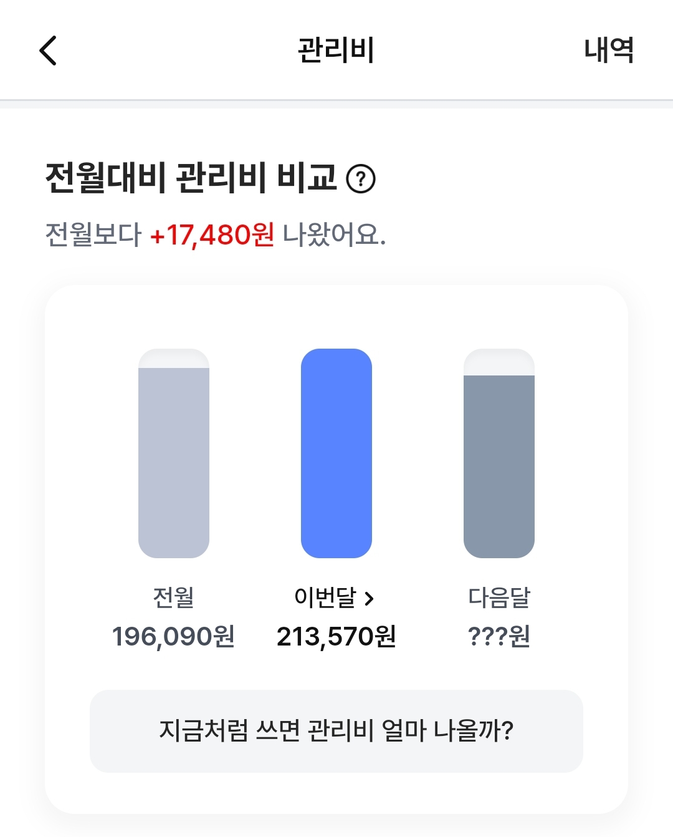This screenshot has height=837, width=673.
Task: Click the 전월 label under the chart
Action: click(173, 598)
